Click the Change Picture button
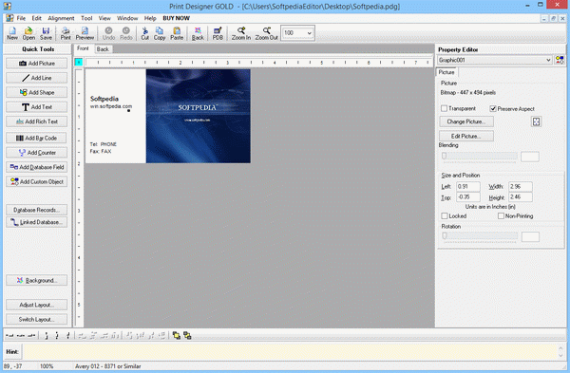The width and height of the screenshot is (570, 373). [x=466, y=121]
